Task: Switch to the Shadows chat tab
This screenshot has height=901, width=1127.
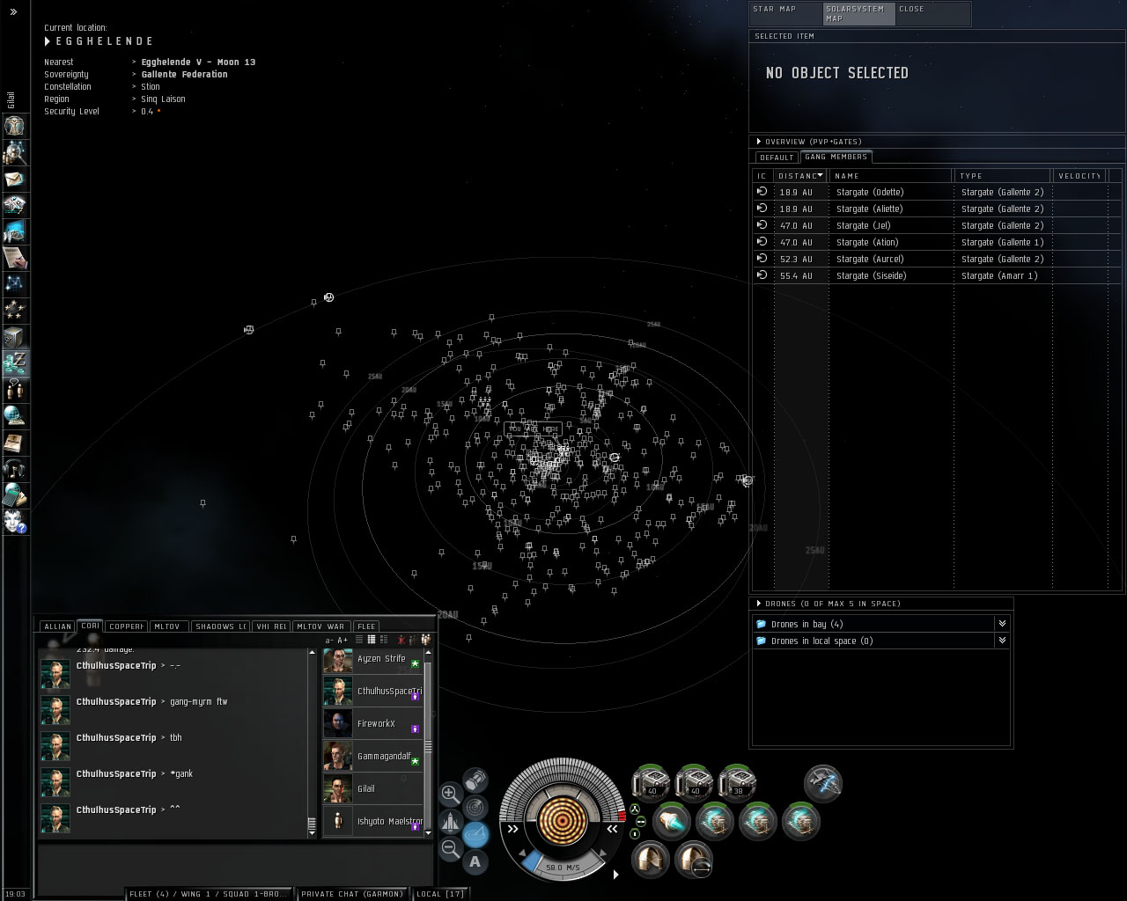Action: [x=220, y=626]
